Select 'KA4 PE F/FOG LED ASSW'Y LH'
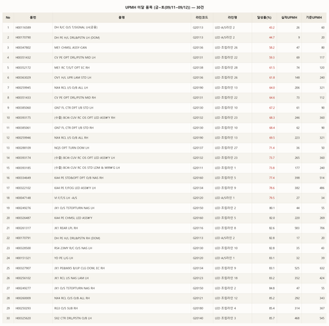The width and height of the screenshot is (329, 326). click(x=75, y=188)
